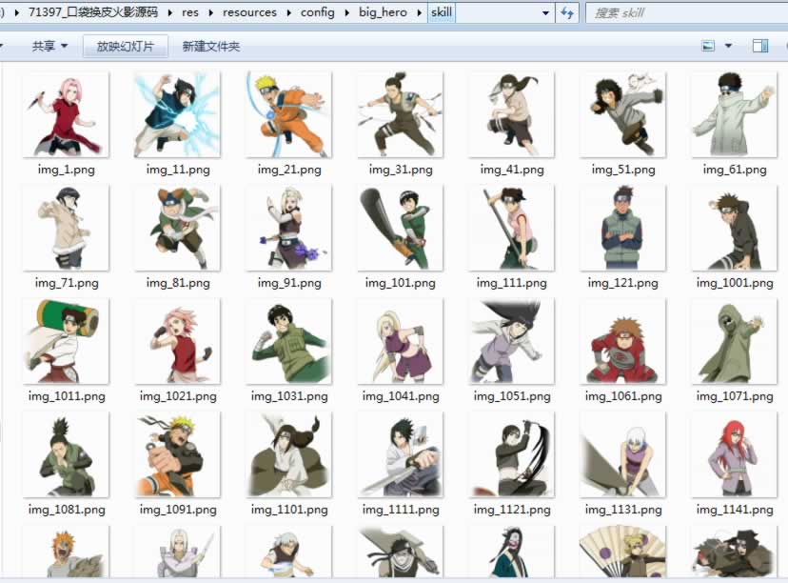
Task: Click the 新建文件夹 new folder button
Action: [x=211, y=47]
